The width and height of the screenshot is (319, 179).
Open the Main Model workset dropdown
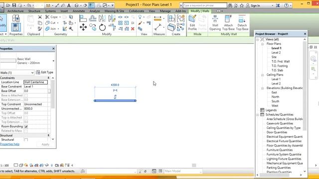pyautogui.click(x=183, y=171)
